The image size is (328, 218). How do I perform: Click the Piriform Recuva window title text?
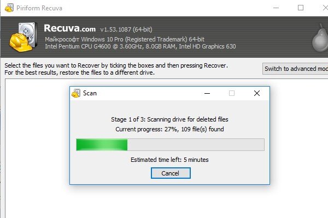coord(39,8)
